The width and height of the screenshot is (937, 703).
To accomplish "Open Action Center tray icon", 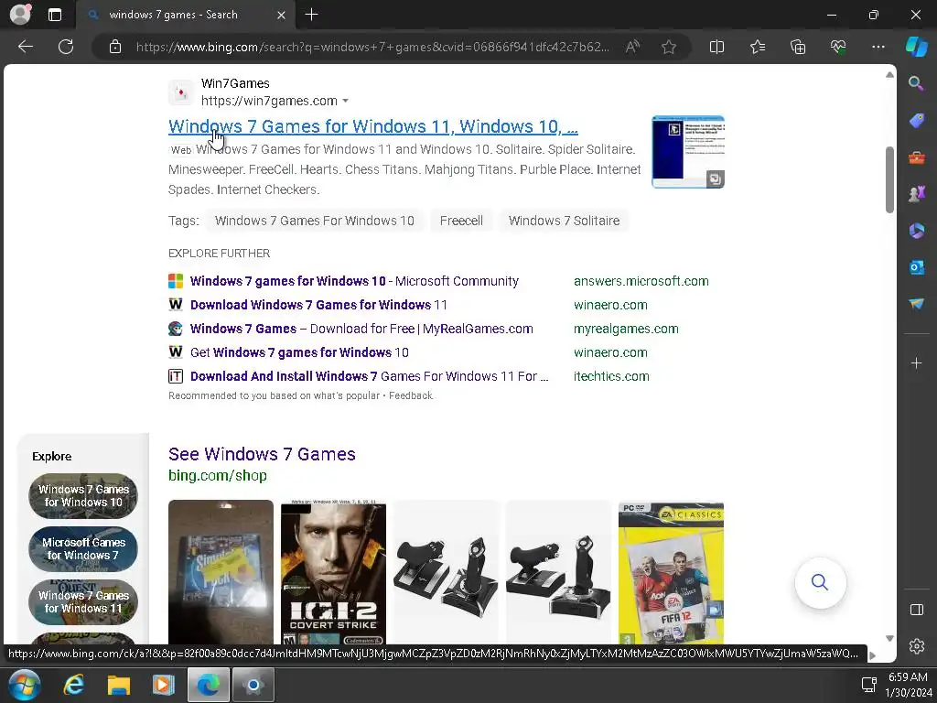I will 868,685.
